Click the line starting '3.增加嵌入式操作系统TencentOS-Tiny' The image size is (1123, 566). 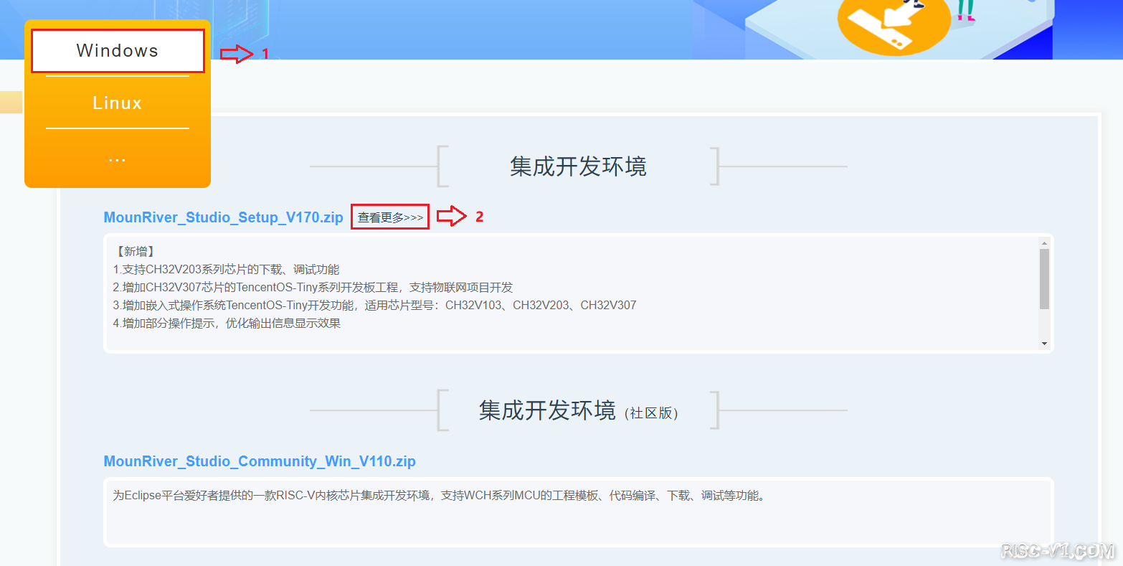click(x=374, y=306)
